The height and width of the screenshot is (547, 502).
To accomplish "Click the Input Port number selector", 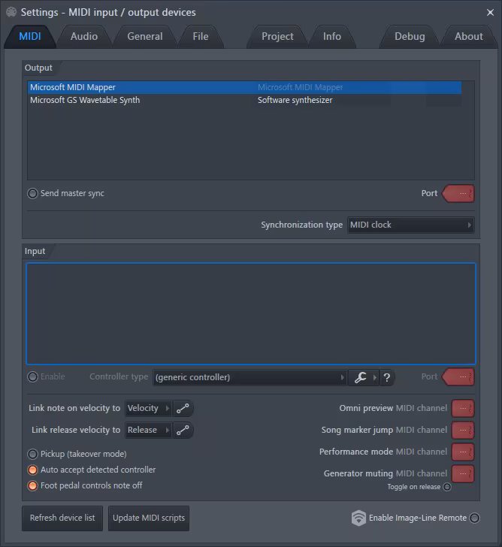I will click(458, 377).
